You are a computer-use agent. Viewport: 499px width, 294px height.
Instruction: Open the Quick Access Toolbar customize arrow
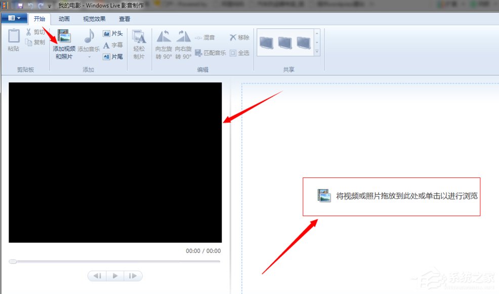pos(49,5)
